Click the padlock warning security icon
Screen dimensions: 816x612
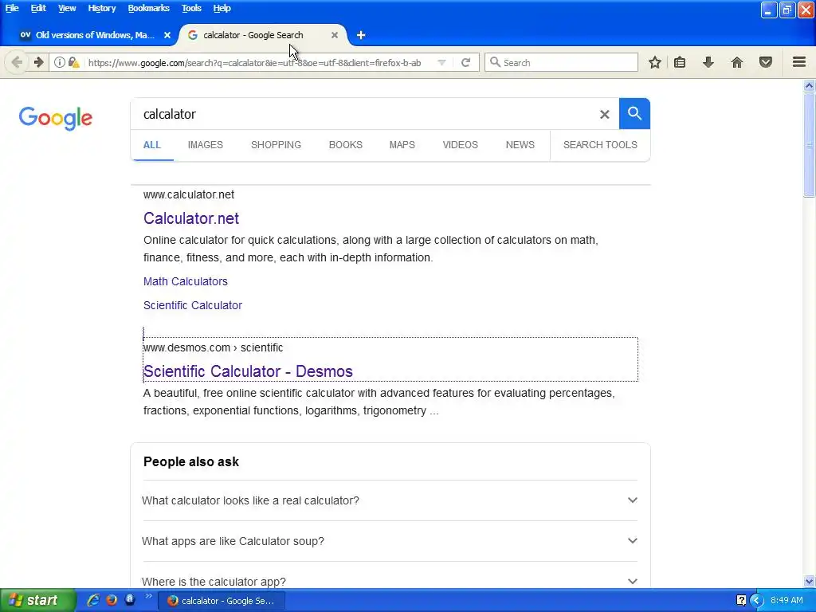click(x=74, y=62)
